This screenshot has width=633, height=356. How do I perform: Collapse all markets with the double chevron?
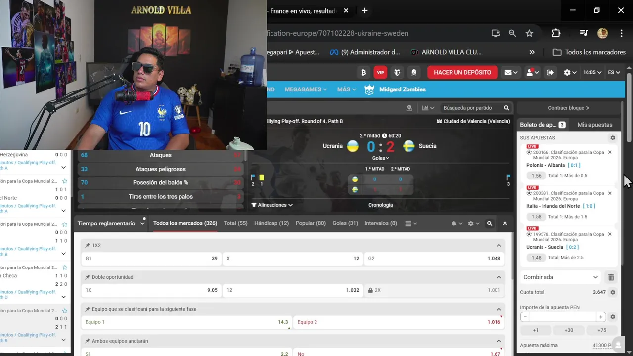(x=505, y=223)
